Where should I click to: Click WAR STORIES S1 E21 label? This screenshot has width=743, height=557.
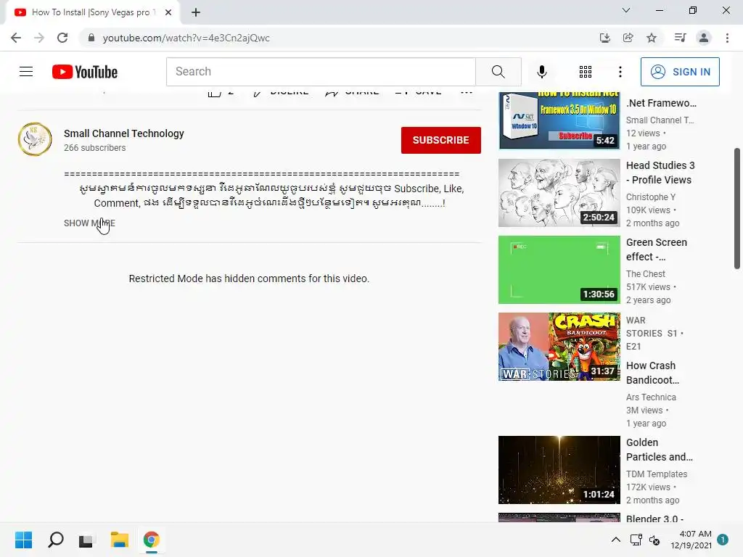click(654, 334)
